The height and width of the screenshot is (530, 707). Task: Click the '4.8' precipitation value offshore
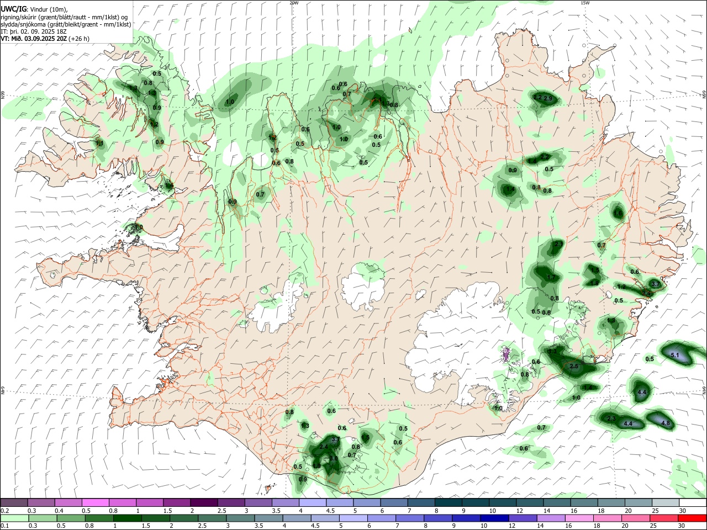point(665,423)
